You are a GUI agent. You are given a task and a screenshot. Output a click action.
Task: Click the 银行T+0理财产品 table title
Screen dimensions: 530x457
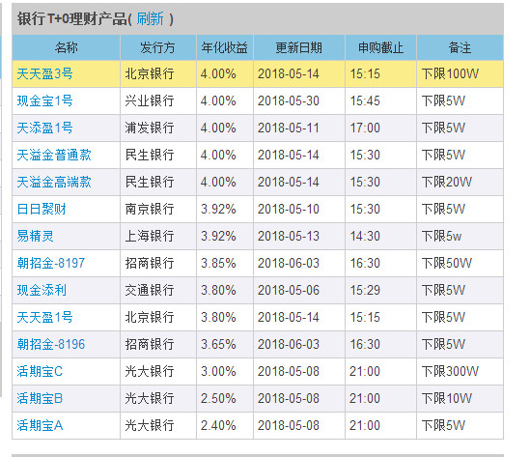(x=72, y=18)
